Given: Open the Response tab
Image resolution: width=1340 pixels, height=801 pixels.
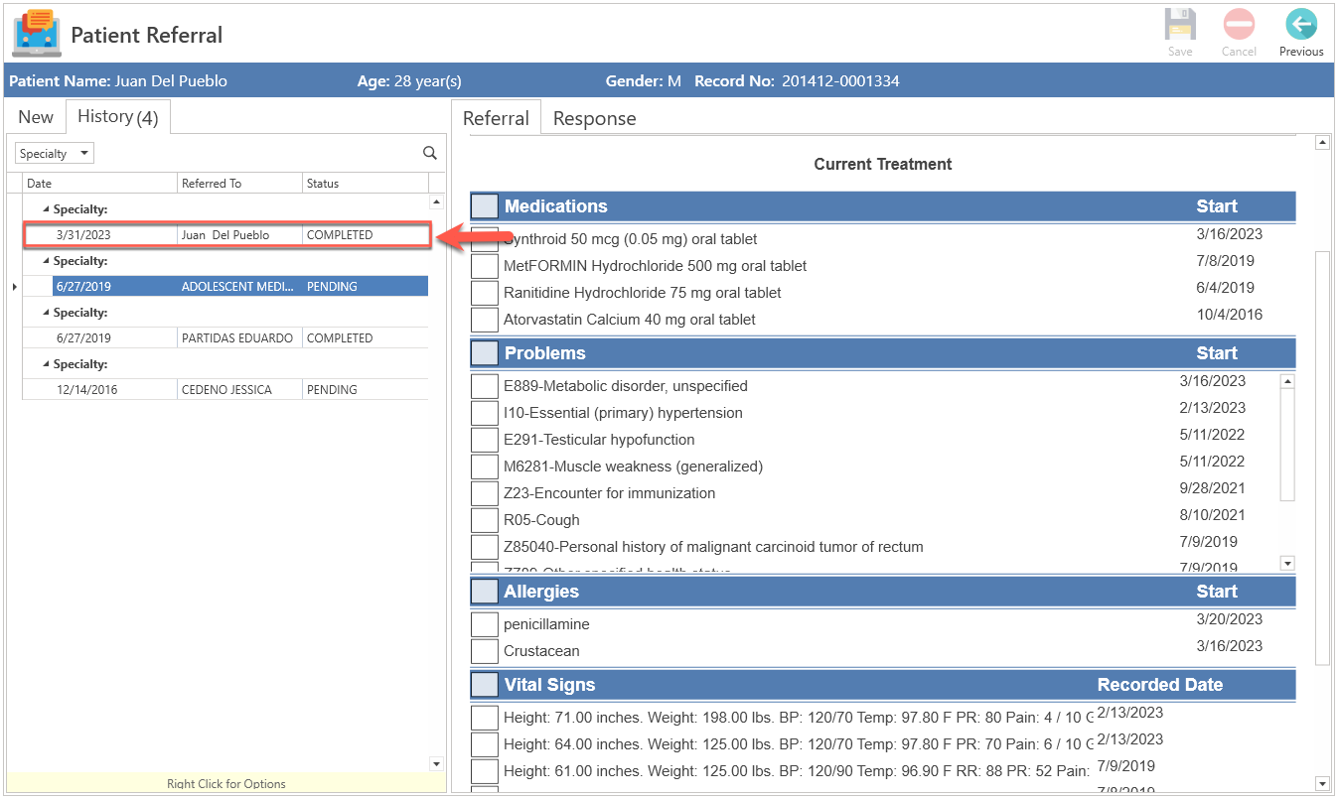Looking at the screenshot, I should click(594, 118).
